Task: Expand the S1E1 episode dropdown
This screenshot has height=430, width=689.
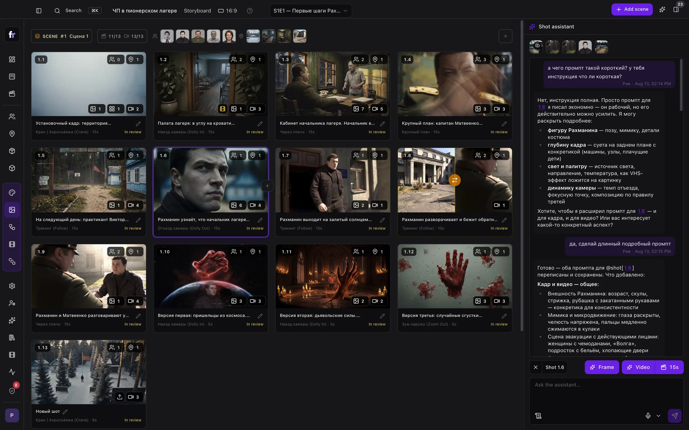Action: tap(311, 11)
